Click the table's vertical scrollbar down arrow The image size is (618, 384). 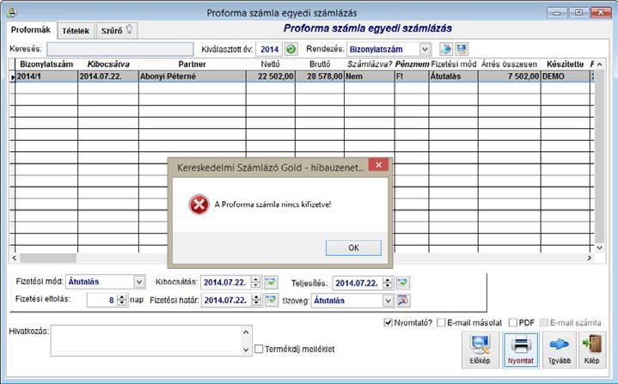pyautogui.click(x=599, y=247)
